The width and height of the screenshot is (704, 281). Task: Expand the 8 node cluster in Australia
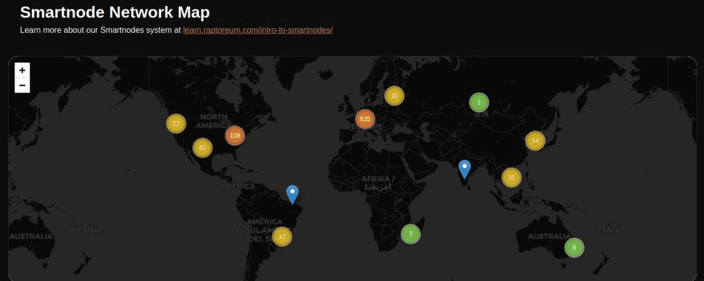574,248
